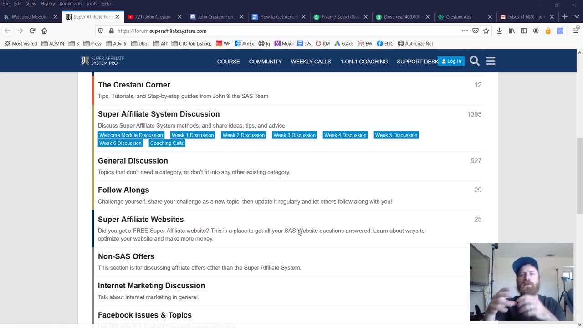Go back with the browser back arrow
Screen dimensions: 583x328
pos(8,31)
